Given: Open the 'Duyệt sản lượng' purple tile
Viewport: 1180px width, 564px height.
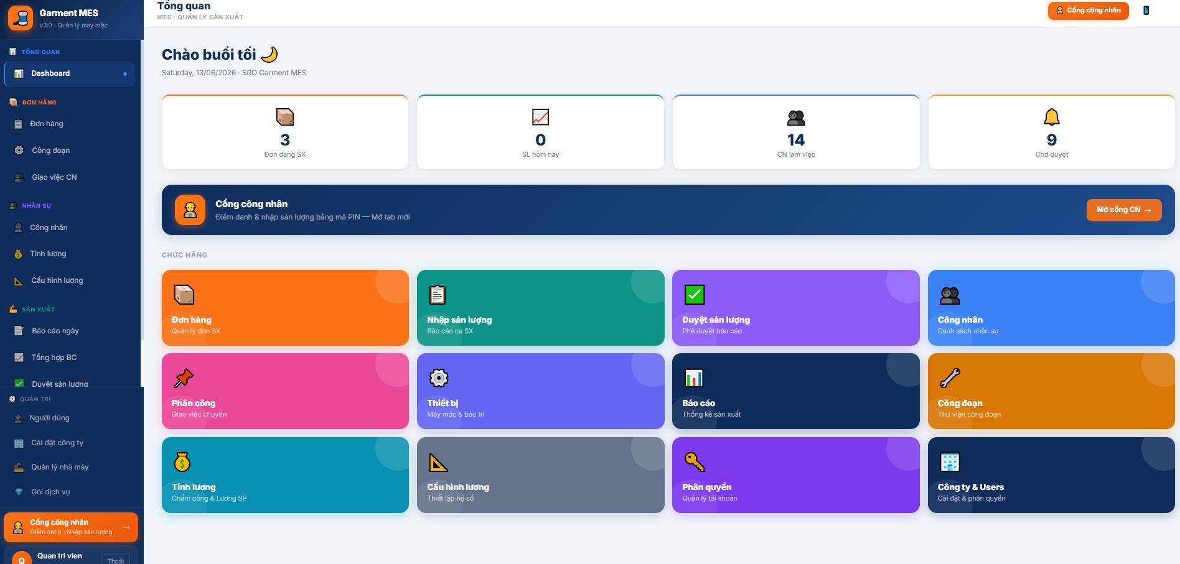Looking at the screenshot, I should tap(796, 308).
